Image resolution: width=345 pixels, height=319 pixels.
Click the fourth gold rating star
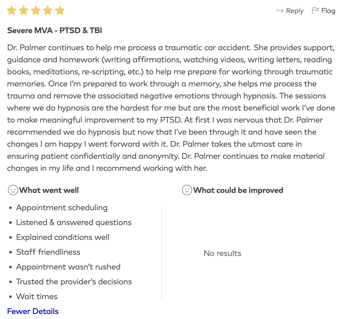[48, 11]
